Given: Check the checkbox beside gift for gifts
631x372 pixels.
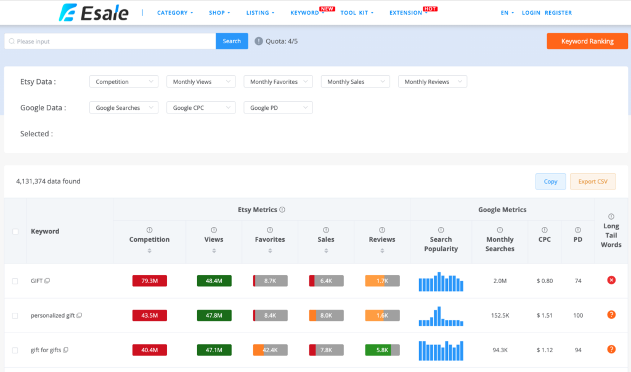Looking at the screenshot, I should tap(15, 349).
